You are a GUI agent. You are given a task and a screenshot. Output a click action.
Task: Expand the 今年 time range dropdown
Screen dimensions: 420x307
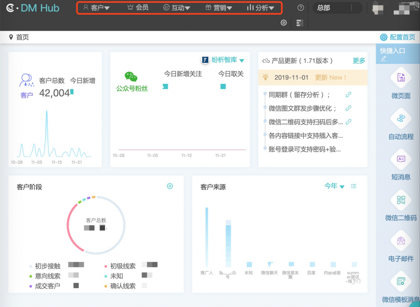[x=334, y=186]
